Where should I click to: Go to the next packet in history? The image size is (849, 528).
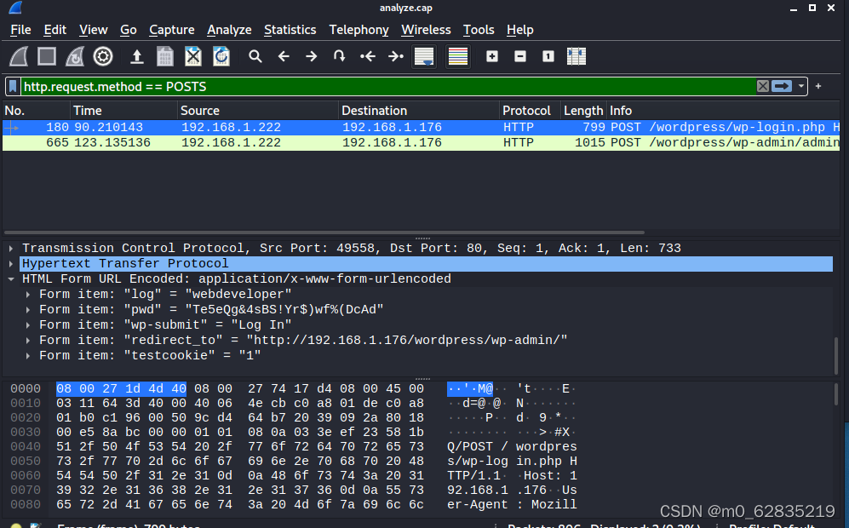[311, 56]
